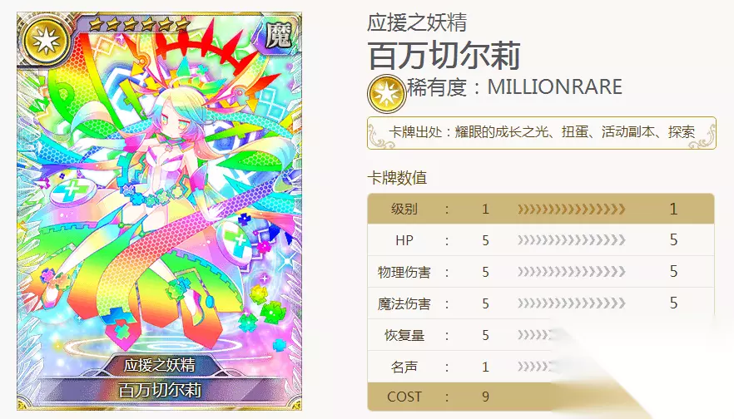Click the 卡牌数值 section heading
This screenshot has height=419, width=734.
click(x=397, y=178)
